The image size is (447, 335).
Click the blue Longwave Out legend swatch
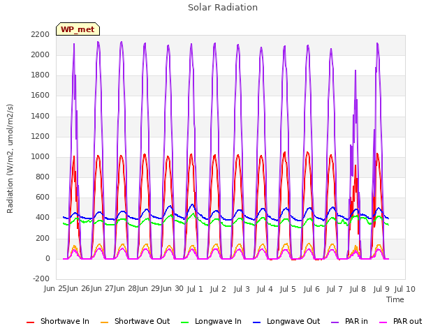(x=257, y=322)
